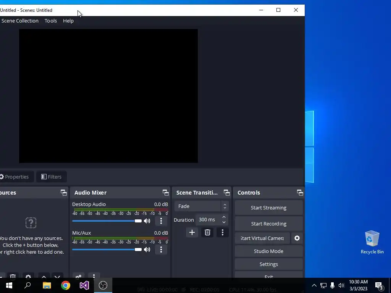Pop out the Sources dock
Image resolution: width=391 pixels, height=293 pixels.
(64, 193)
